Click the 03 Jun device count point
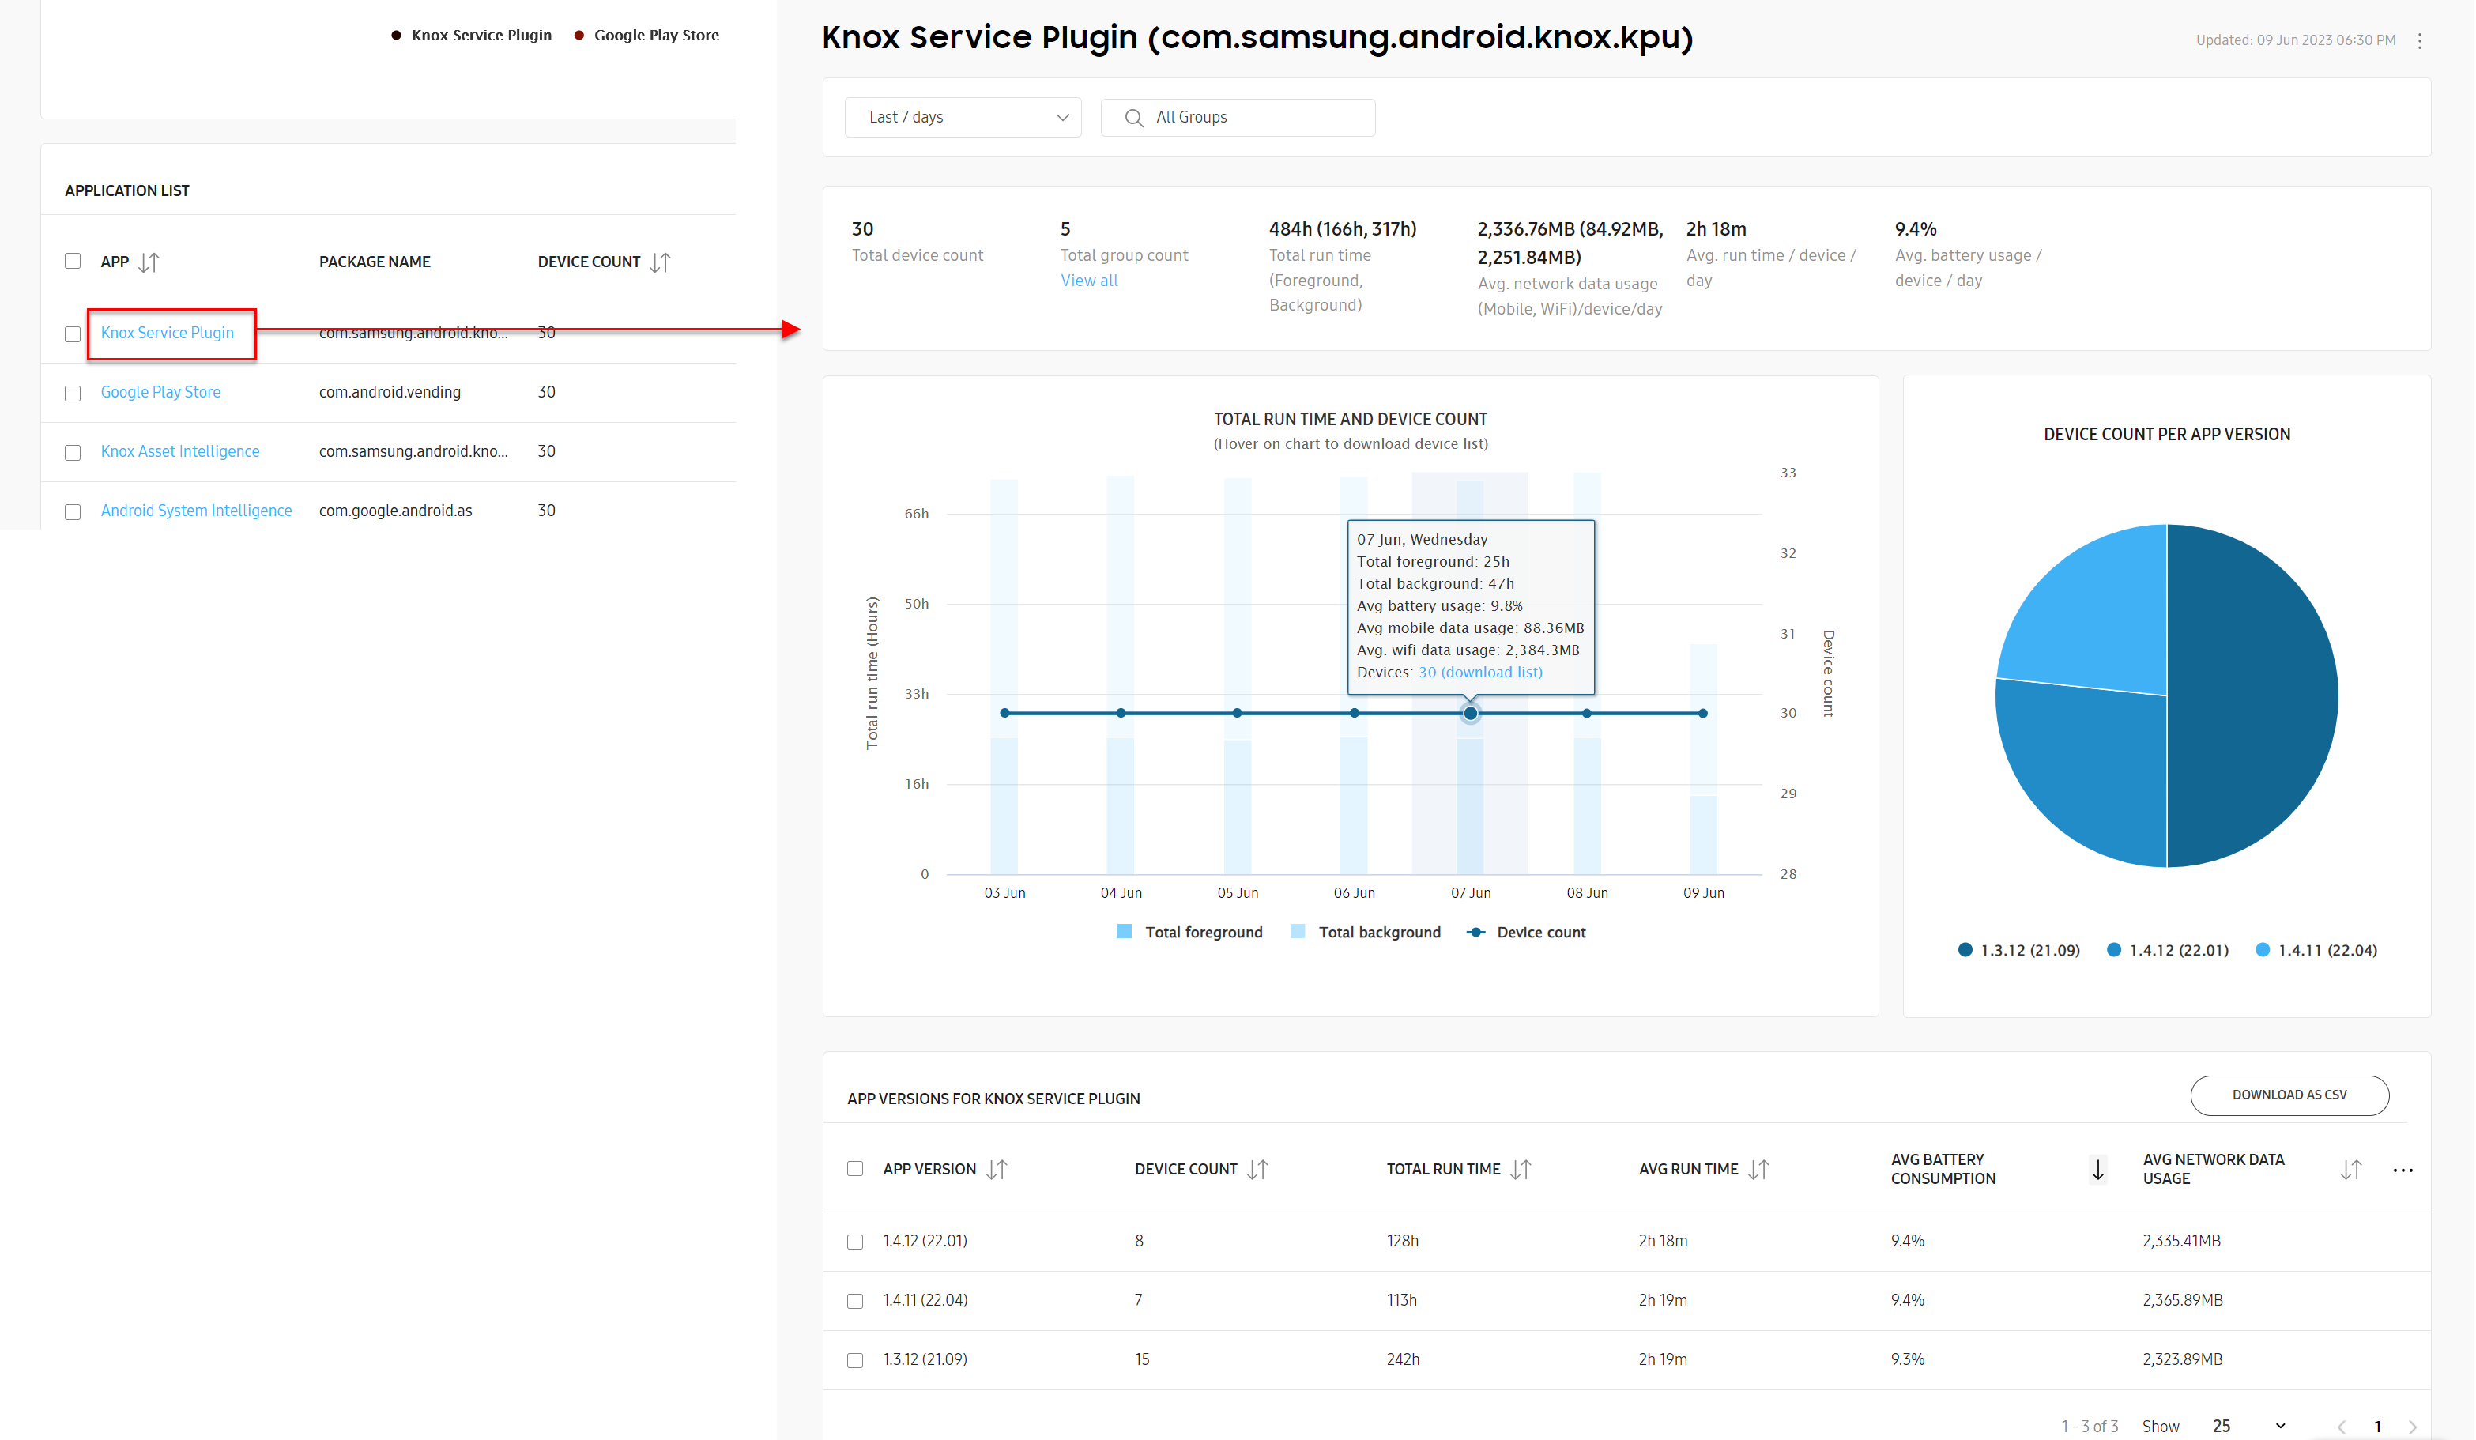This screenshot has width=2476, height=1440. [1004, 713]
